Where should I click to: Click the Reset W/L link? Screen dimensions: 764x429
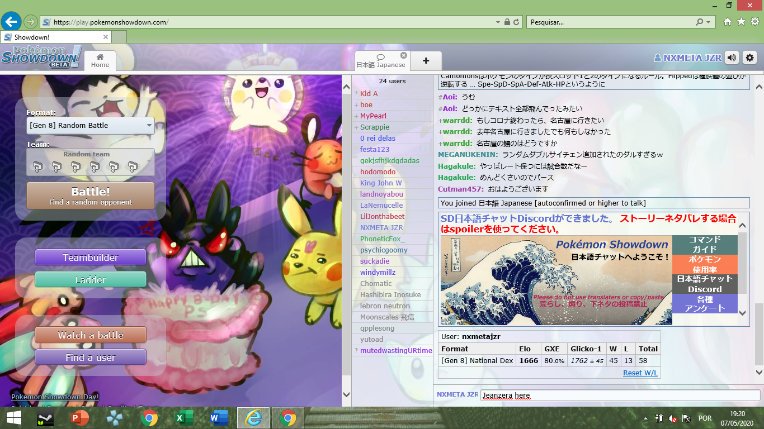click(640, 373)
